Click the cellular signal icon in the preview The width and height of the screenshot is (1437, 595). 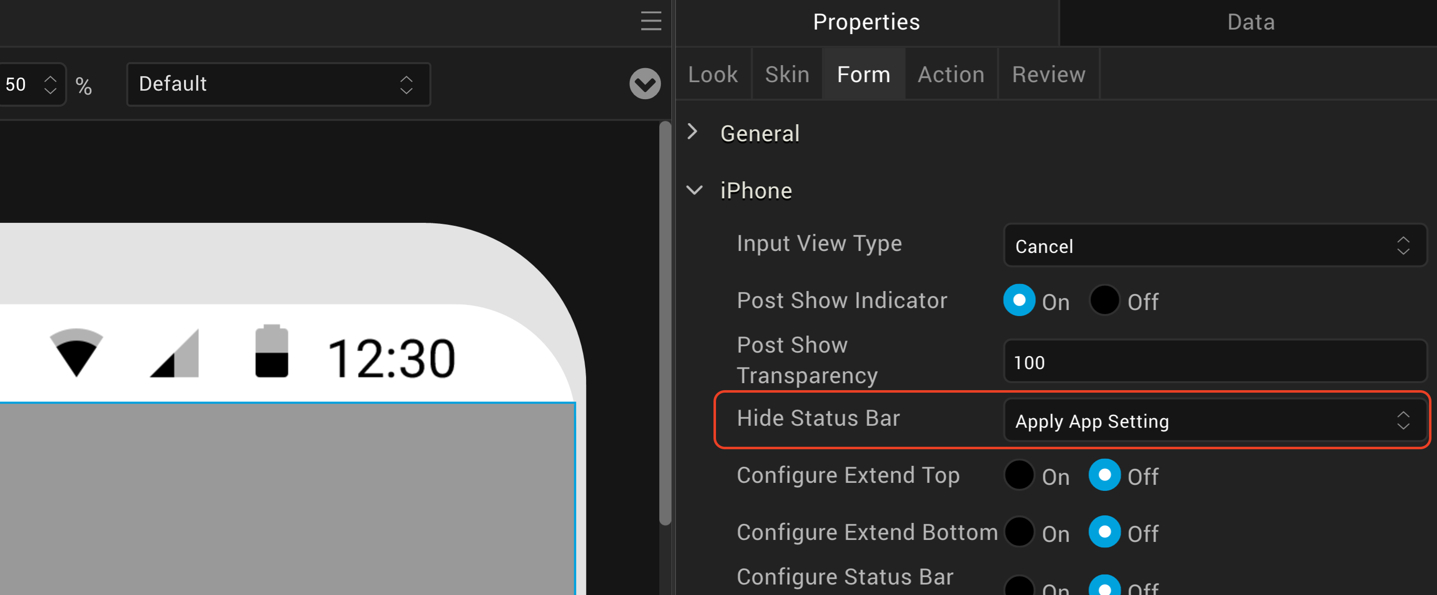coord(174,353)
